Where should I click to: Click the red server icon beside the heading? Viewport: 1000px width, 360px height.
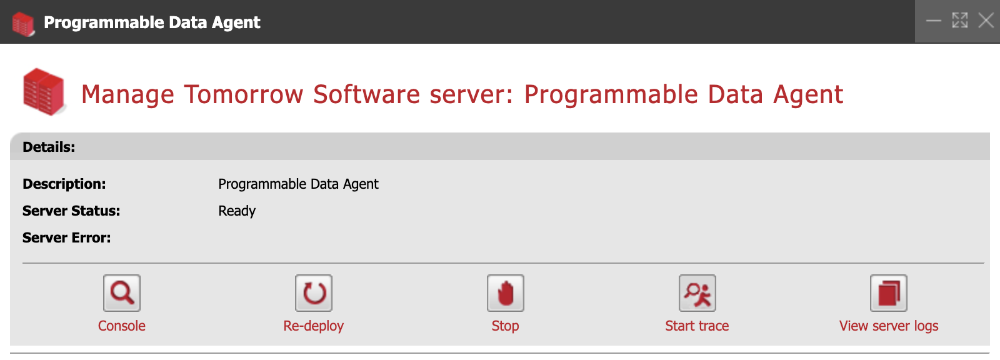(x=44, y=92)
